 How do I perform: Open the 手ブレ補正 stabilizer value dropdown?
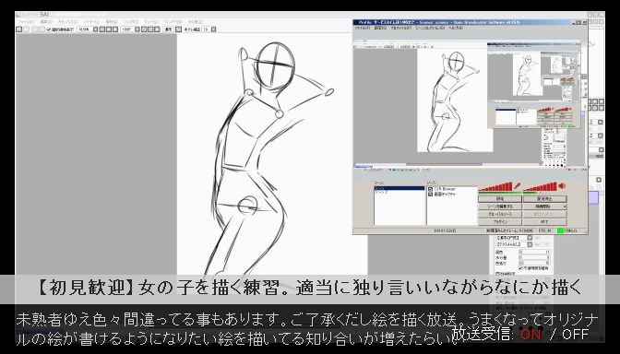pos(213,29)
